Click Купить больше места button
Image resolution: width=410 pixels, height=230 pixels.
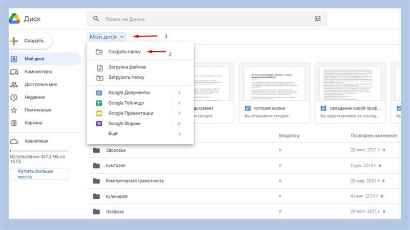(x=39, y=174)
